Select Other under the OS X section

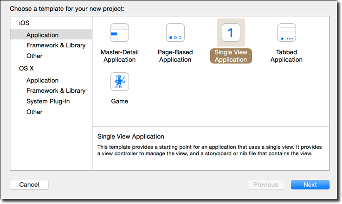point(34,112)
